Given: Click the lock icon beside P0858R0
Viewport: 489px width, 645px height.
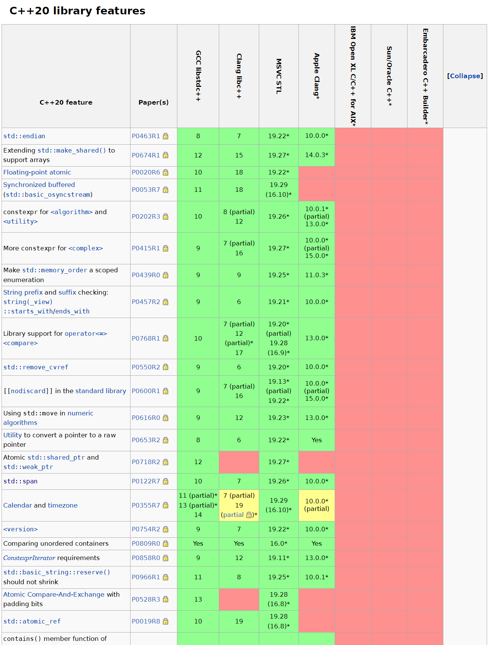Looking at the screenshot, I should pyautogui.click(x=165, y=558).
